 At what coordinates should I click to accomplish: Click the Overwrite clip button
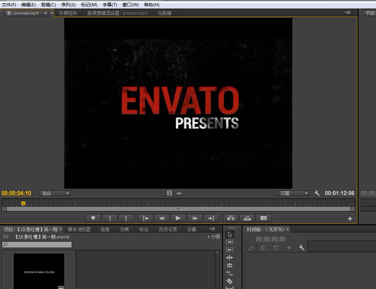pyautogui.click(x=247, y=218)
